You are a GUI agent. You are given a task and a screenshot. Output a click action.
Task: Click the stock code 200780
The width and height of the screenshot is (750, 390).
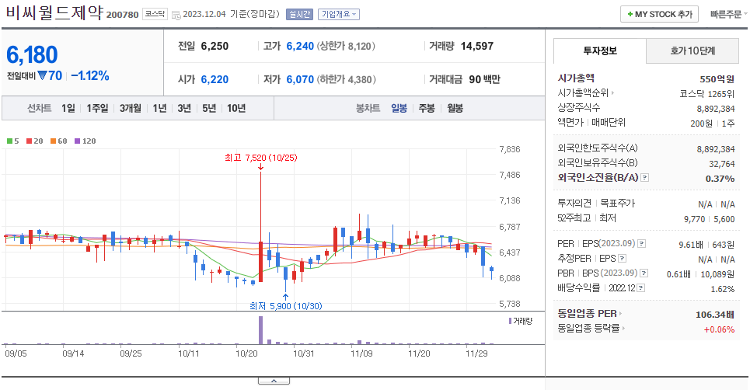click(x=123, y=15)
